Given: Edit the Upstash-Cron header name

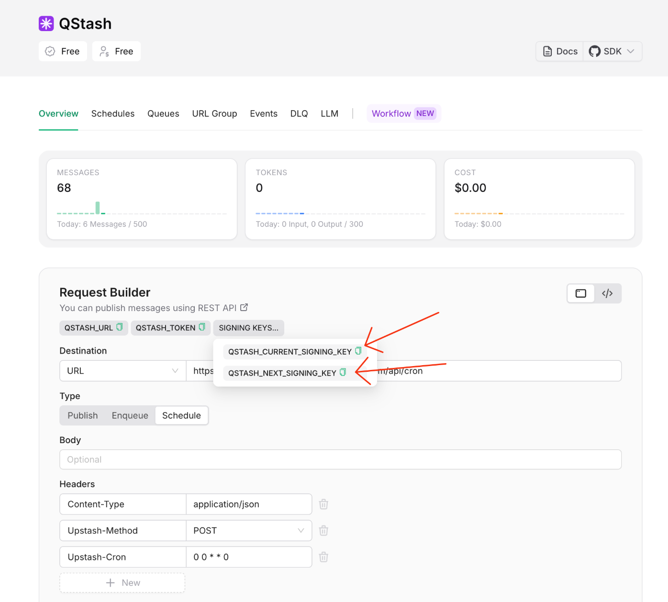Looking at the screenshot, I should [x=123, y=557].
